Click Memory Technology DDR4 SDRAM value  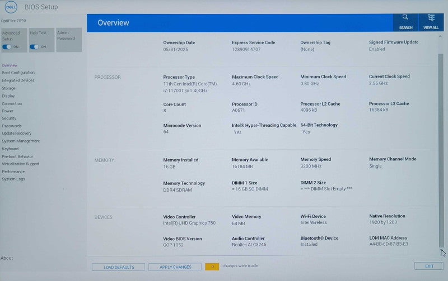coord(178,190)
